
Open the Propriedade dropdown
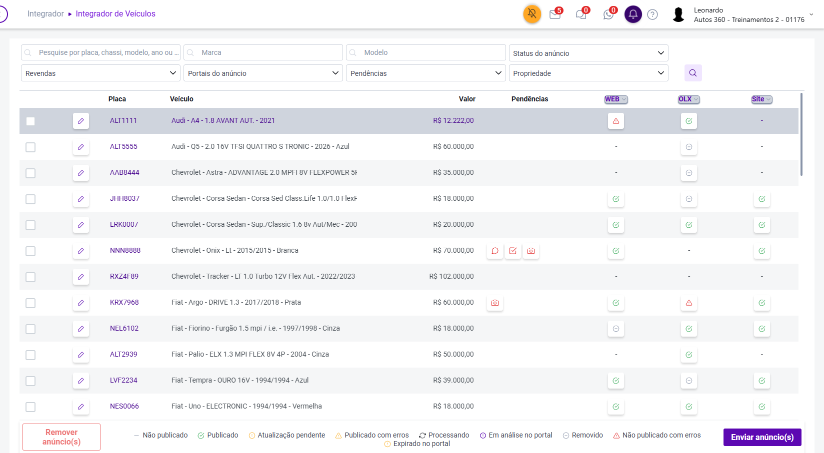click(588, 73)
